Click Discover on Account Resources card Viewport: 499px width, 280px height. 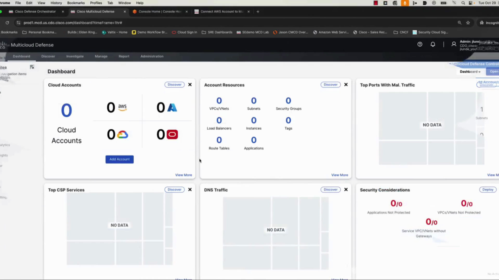tap(331, 85)
